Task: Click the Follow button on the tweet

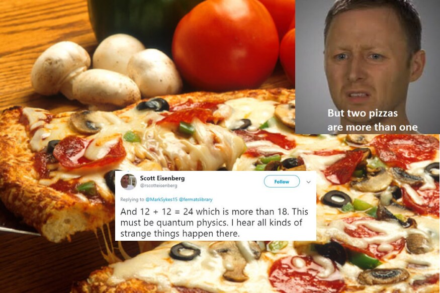Action: coord(282,182)
